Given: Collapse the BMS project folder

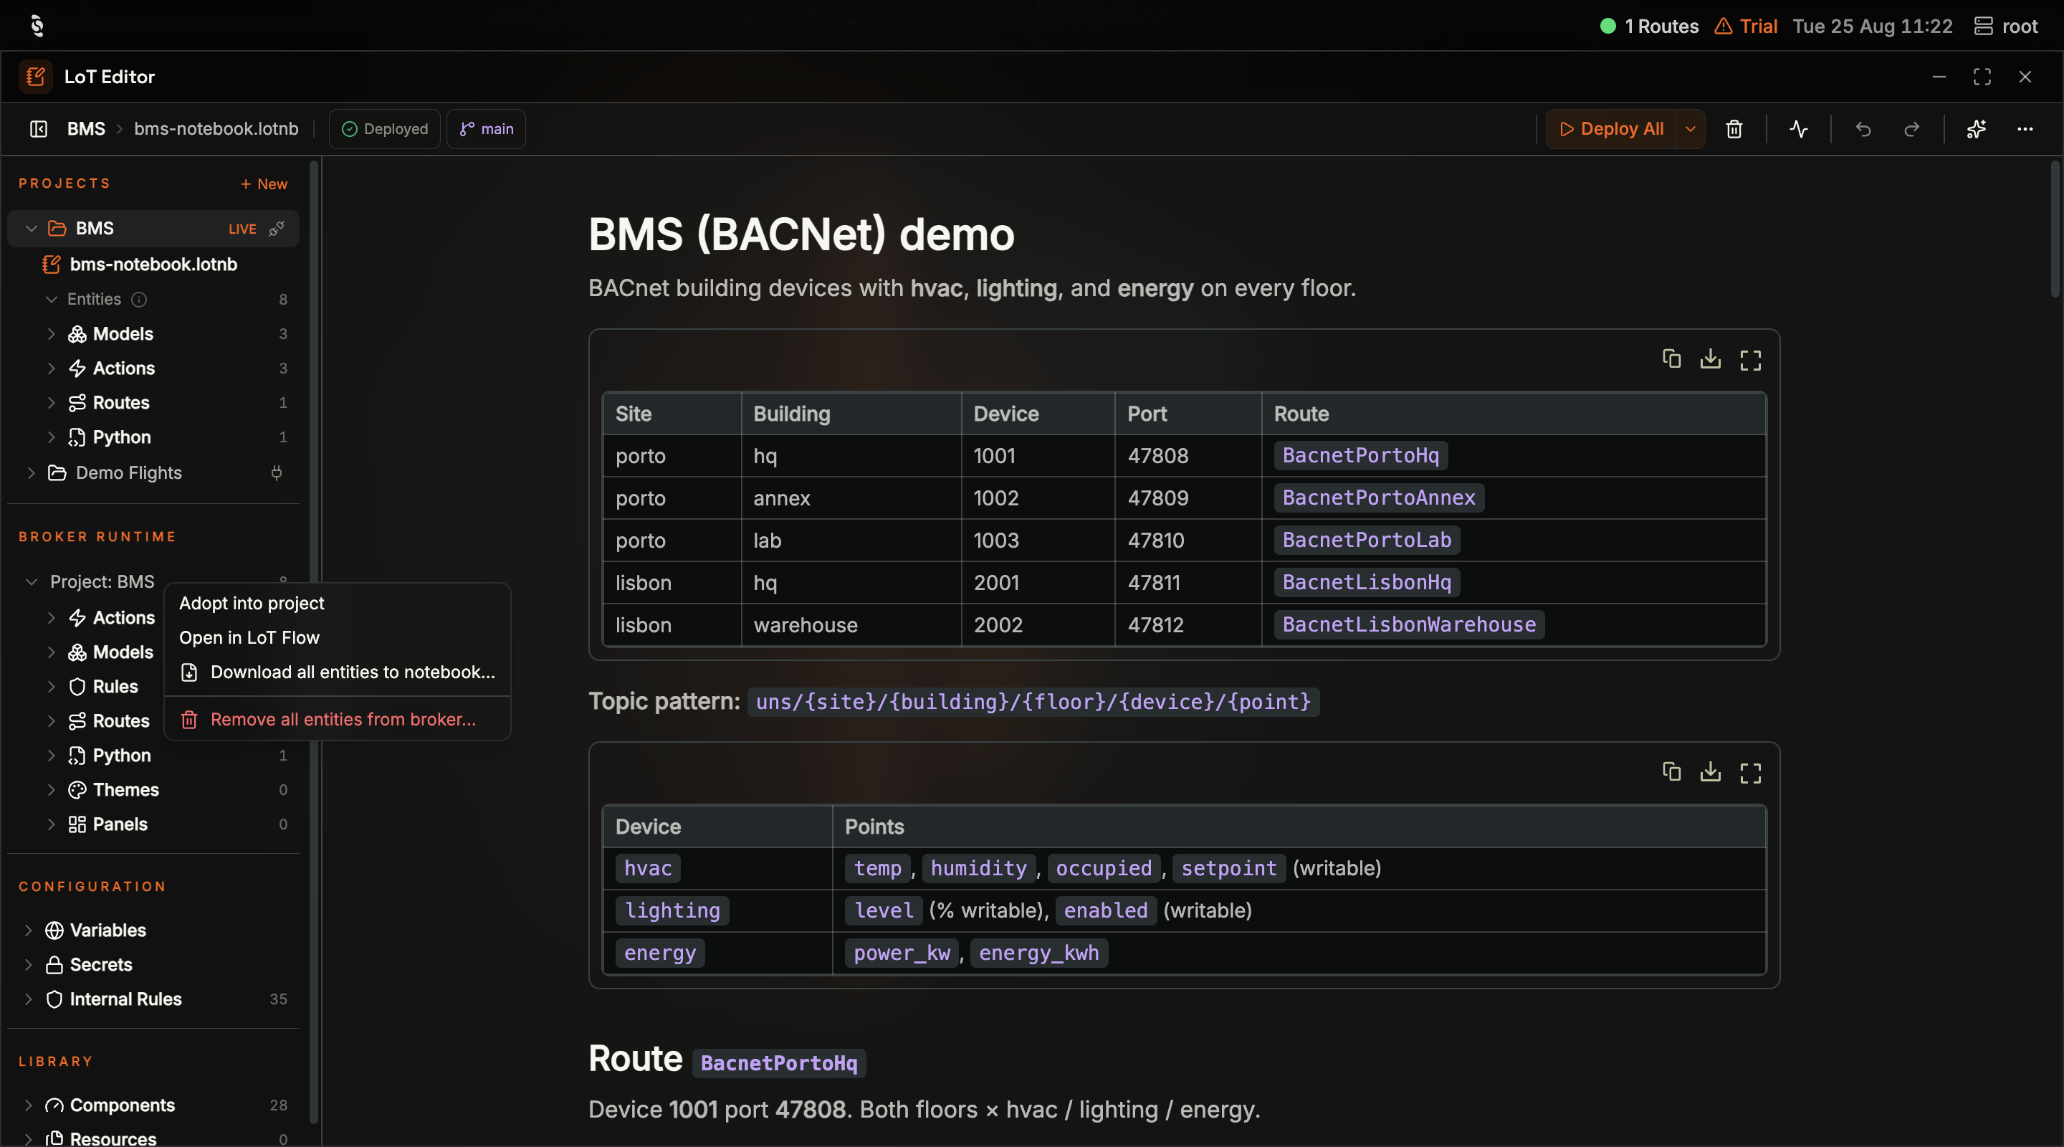Looking at the screenshot, I should click(x=32, y=229).
